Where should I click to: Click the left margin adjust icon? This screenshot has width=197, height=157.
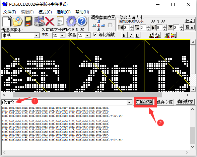click(x=121, y=27)
